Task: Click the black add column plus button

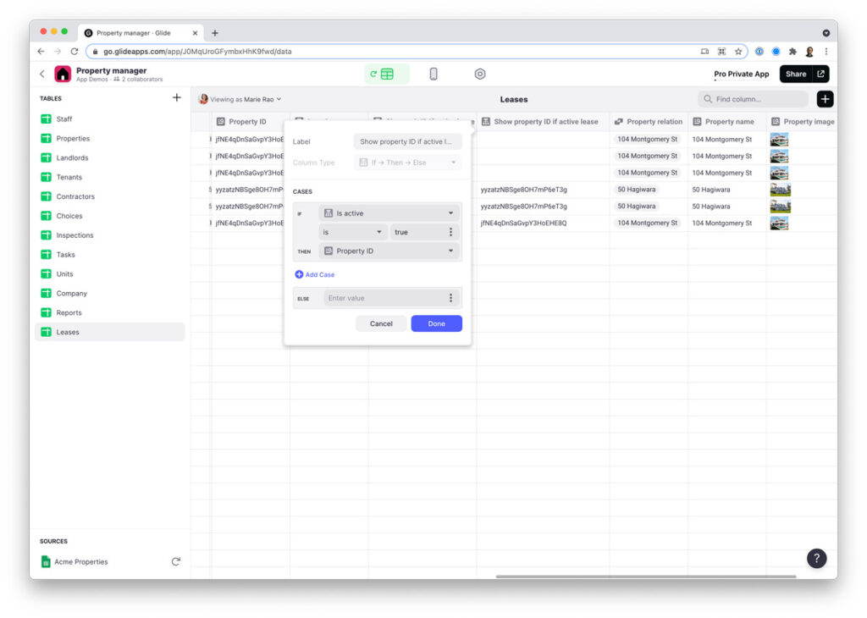Action: click(x=825, y=99)
